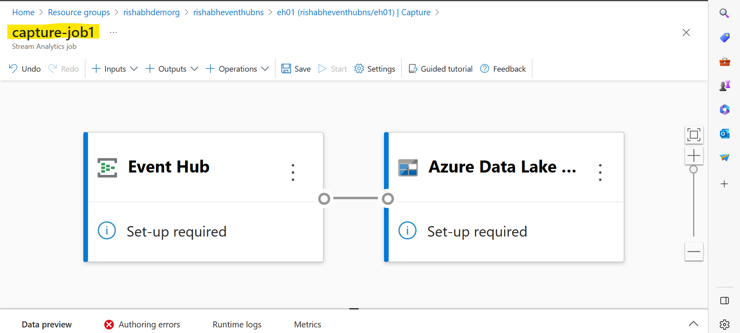The width and height of the screenshot is (740, 333).
Task: Click the Event Hub node icon
Action: [107, 168]
